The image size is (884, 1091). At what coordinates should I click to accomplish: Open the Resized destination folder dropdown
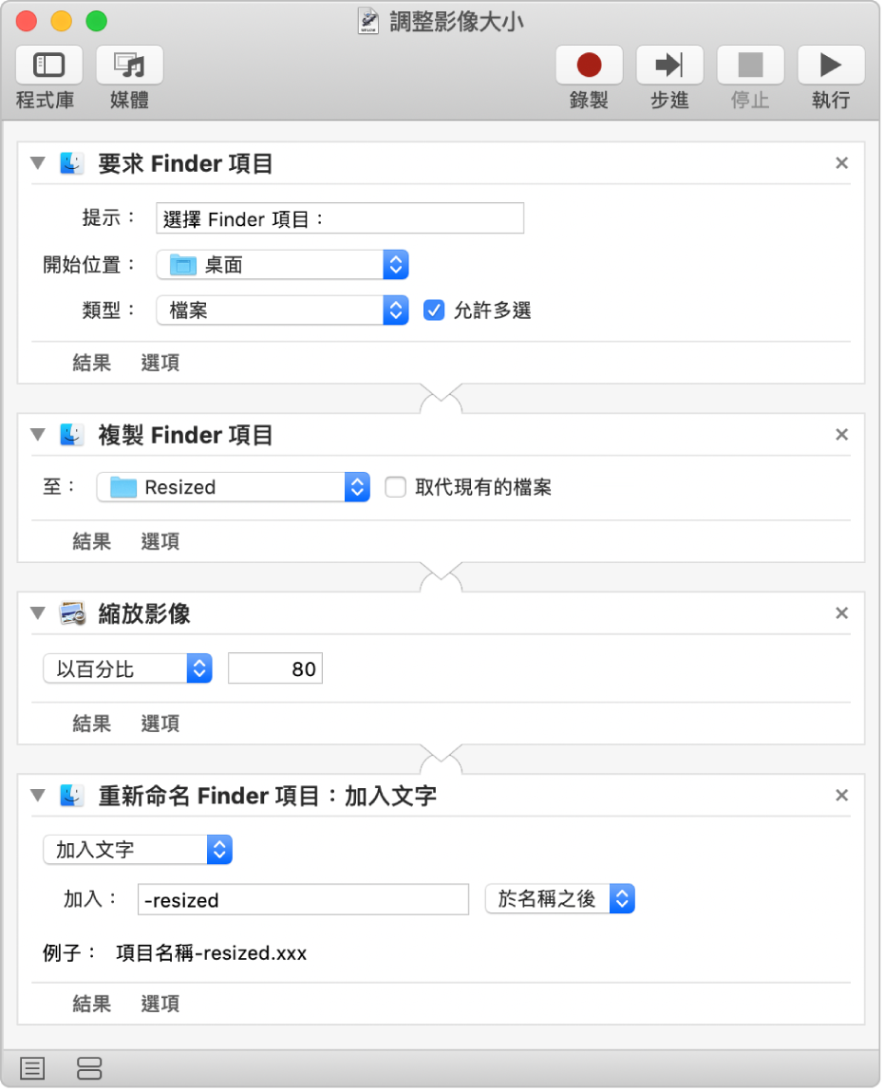pyautogui.click(x=233, y=488)
